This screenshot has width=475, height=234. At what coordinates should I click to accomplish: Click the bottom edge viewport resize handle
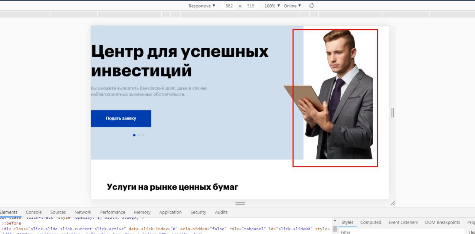240,203
